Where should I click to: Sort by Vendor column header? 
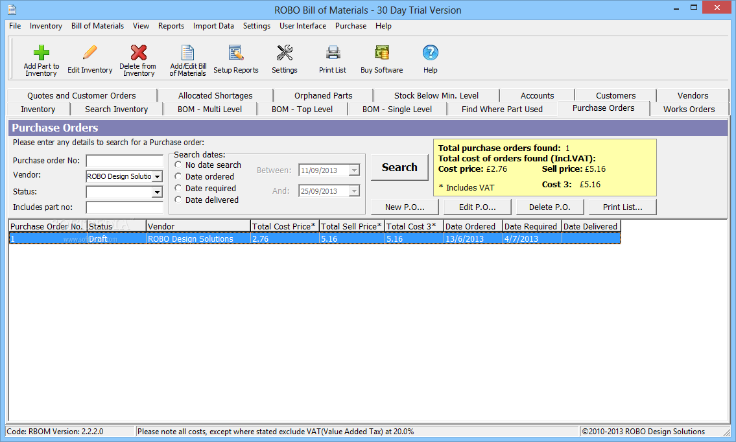tap(198, 226)
